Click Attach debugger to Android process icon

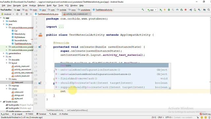(182, 10)
